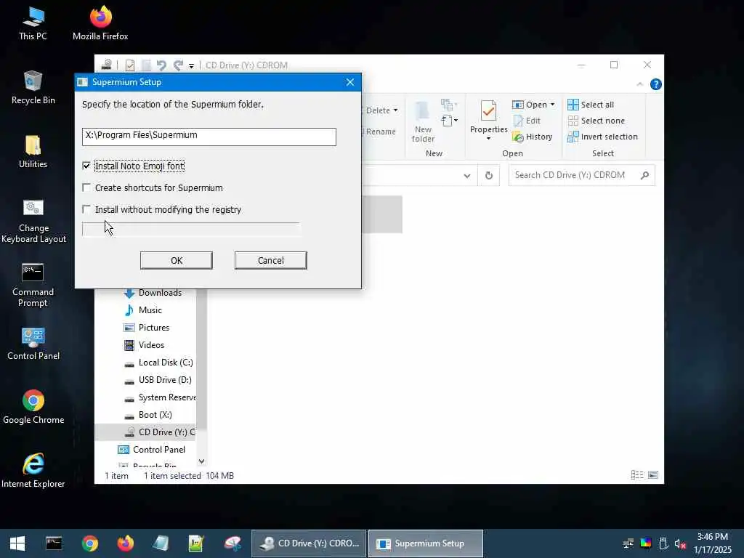The image size is (744, 558).
Task: Click OK in Supermium Setup
Action: pyautogui.click(x=177, y=261)
